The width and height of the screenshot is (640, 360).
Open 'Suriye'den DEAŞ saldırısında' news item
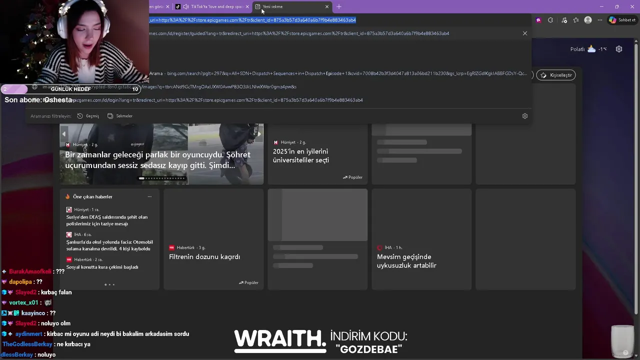coord(107,220)
